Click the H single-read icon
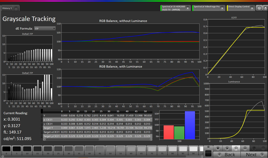 click(236, 148)
